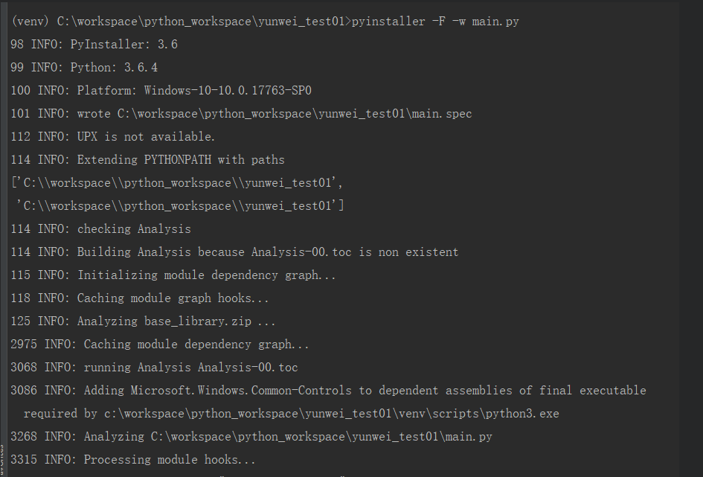703x477 pixels.
Task: Click the PyInstaller: 3.6 version line
Action: tap(94, 45)
